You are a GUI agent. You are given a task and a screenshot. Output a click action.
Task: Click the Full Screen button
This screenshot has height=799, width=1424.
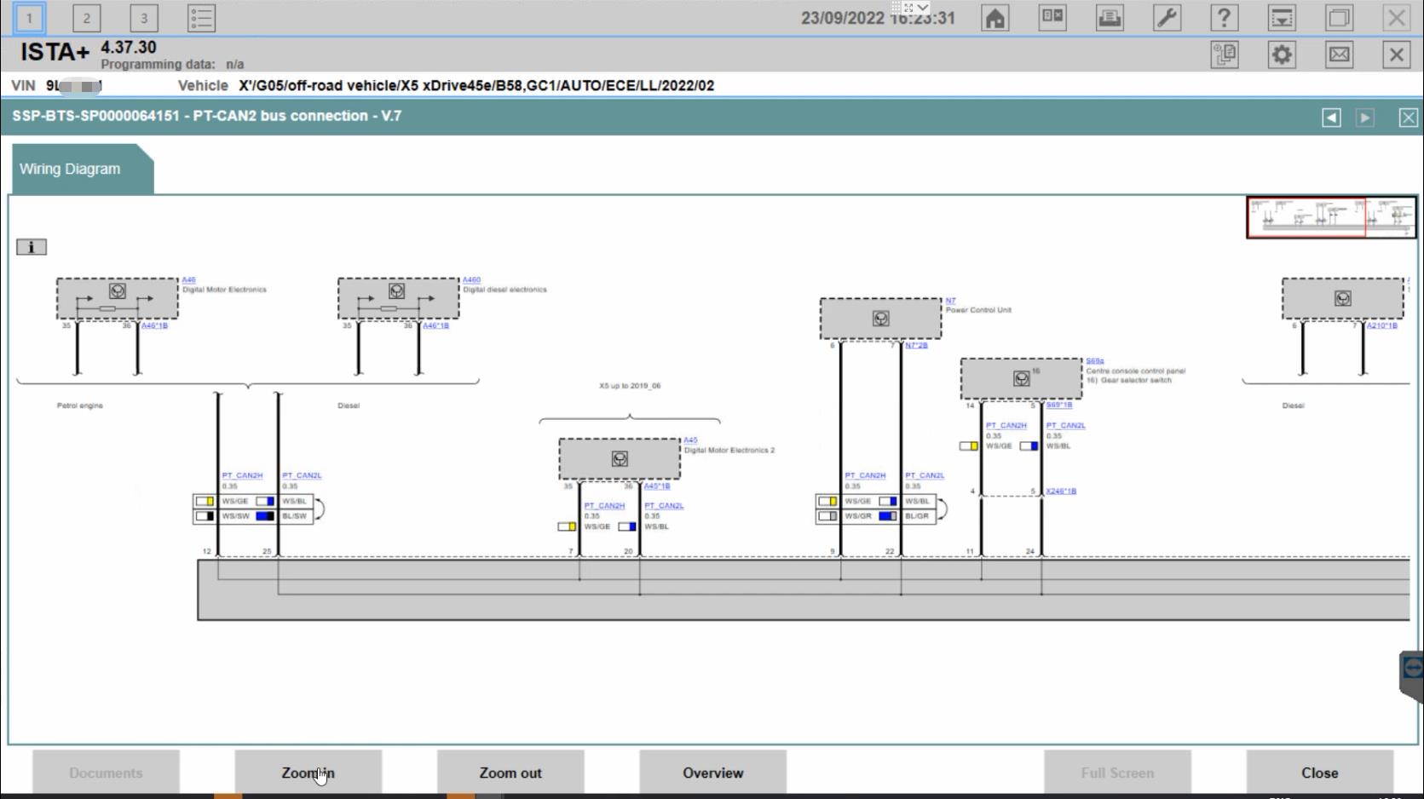click(x=1117, y=773)
